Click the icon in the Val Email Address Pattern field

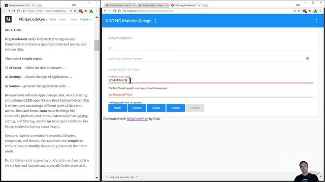click(307, 59)
